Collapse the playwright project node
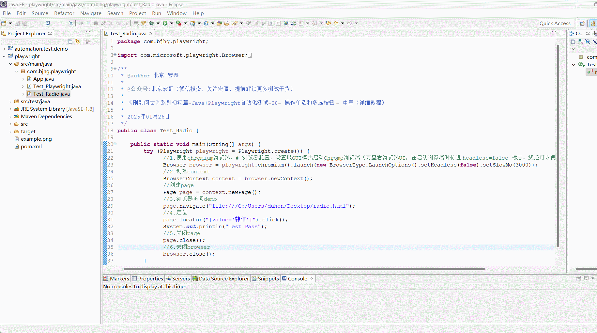 click(4, 56)
